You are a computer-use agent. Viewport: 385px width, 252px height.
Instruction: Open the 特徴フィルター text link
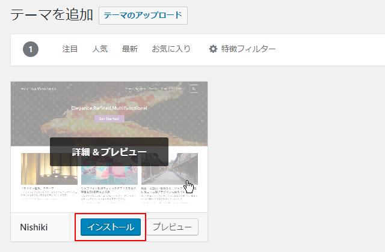click(x=248, y=49)
